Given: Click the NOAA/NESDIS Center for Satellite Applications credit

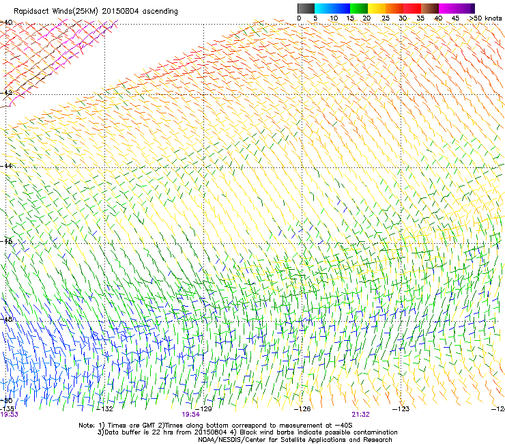Looking at the screenshot, I should [x=295, y=440].
